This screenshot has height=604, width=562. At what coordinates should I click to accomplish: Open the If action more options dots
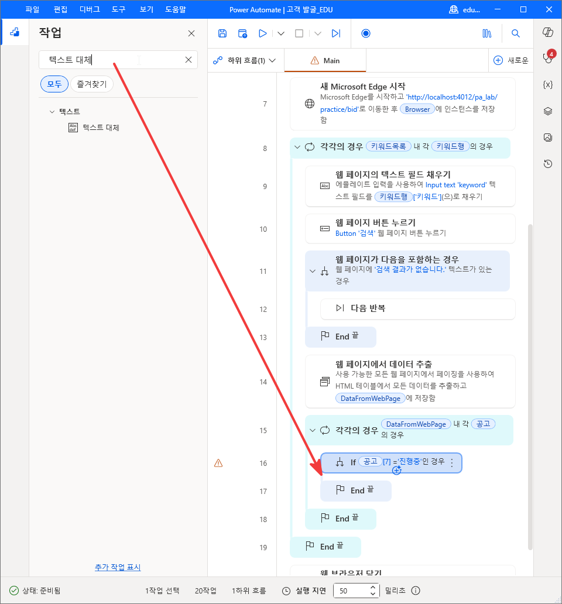point(452,462)
